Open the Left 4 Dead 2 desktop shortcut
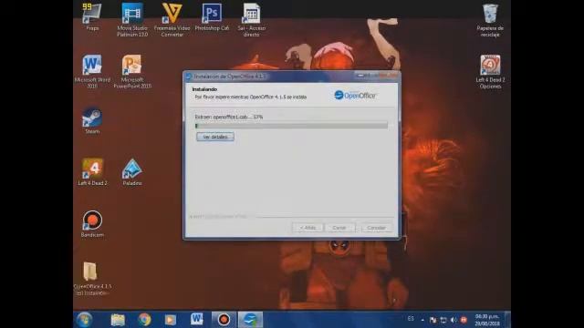Image resolution: width=584 pixels, height=328 pixels. pos(92,172)
